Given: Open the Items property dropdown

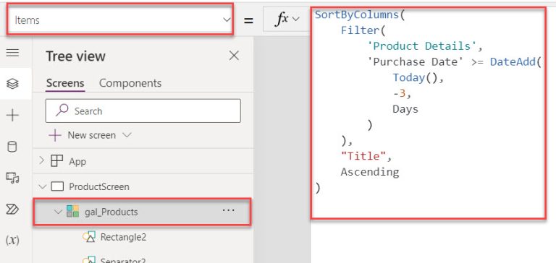Looking at the screenshot, I should 120,20.
